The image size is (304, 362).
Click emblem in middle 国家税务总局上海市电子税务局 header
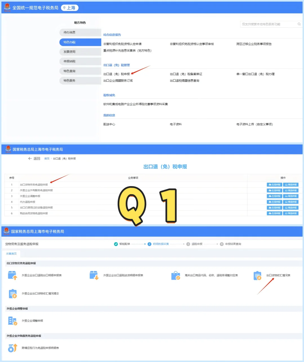tap(8, 149)
